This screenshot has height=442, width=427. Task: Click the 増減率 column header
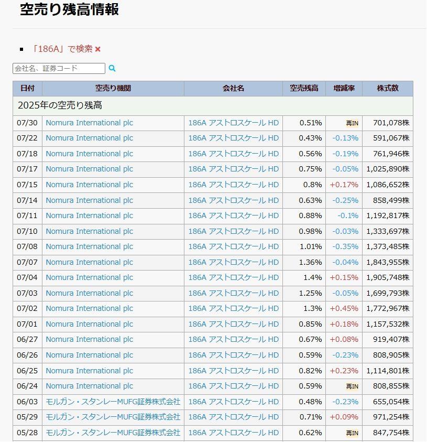click(344, 88)
